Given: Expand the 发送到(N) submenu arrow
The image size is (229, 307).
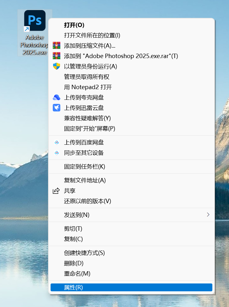Looking at the screenshot, I should pyautogui.click(x=208, y=215).
